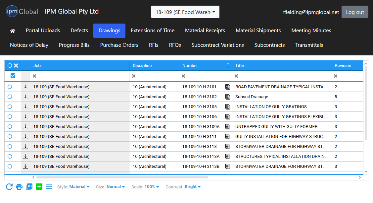Screen dimensions: 373x203
Task: Export grid using the XLS icon
Action: pyautogui.click(x=29, y=187)
